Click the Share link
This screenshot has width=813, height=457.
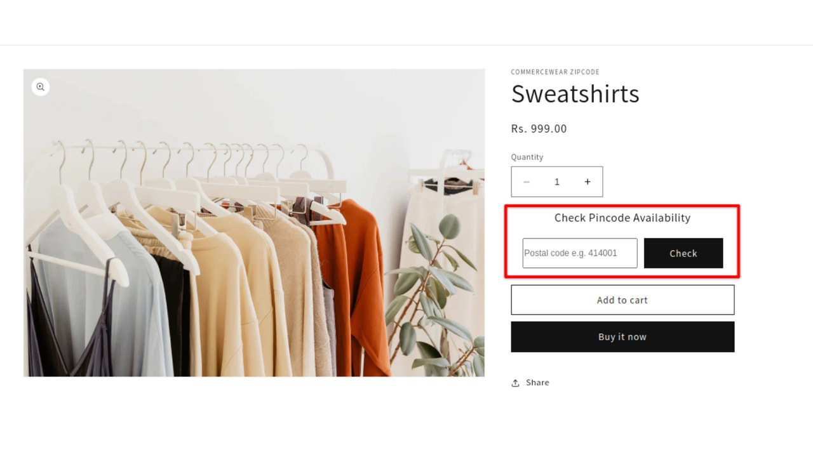pyautogui.click(x=537, y=382)
